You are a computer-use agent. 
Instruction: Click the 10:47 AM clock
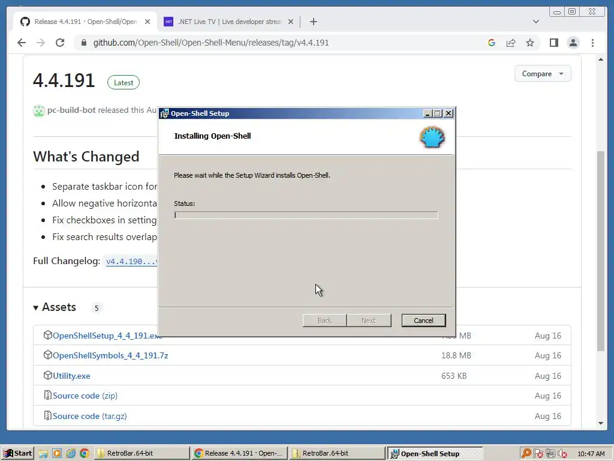pyautogui.click(x=591, y=454)
